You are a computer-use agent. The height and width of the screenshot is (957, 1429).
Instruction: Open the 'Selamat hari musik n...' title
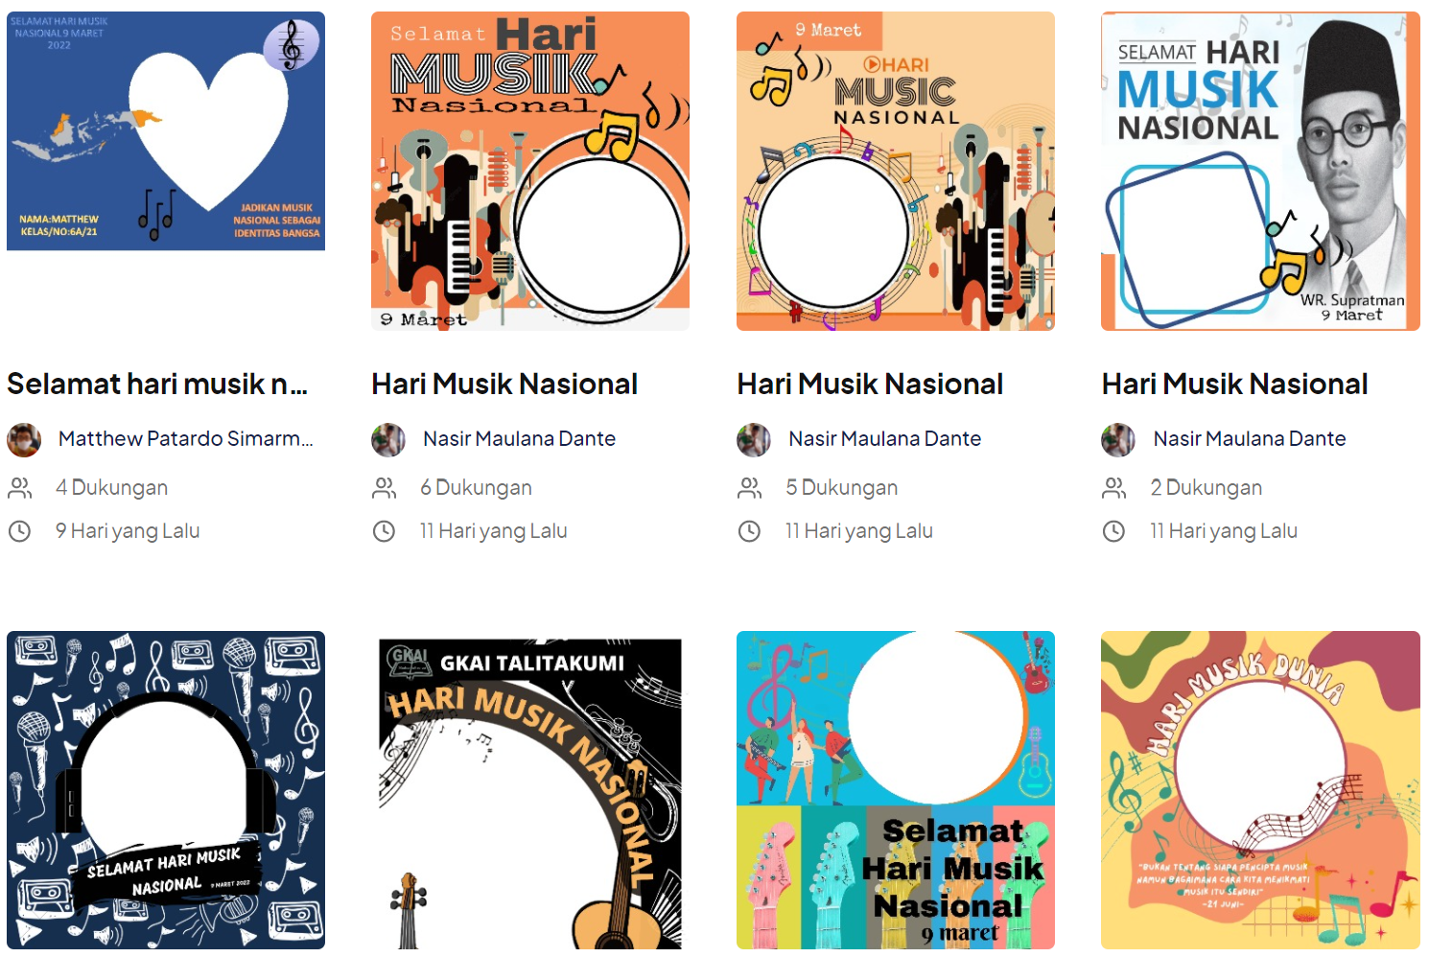pos(157,385)
